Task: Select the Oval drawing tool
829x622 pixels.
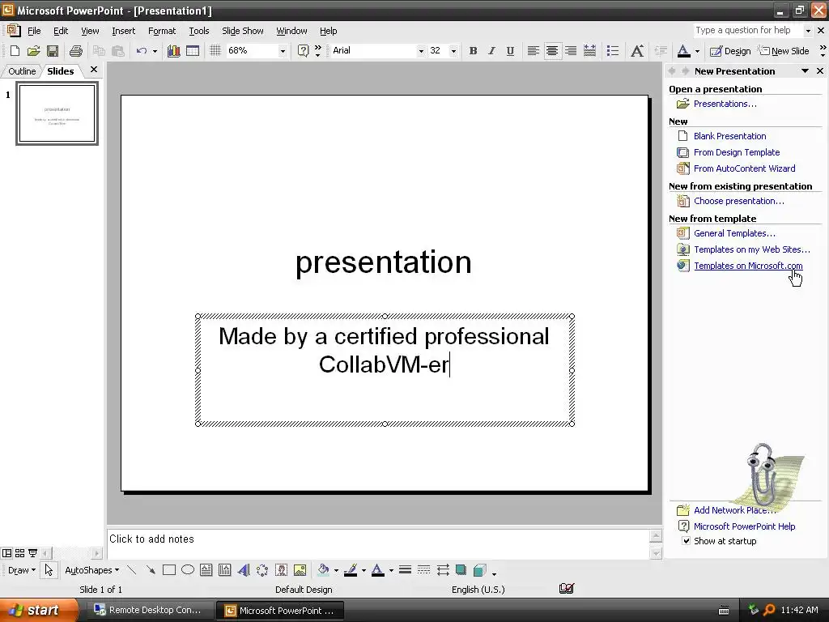Action: click(188, 570)
